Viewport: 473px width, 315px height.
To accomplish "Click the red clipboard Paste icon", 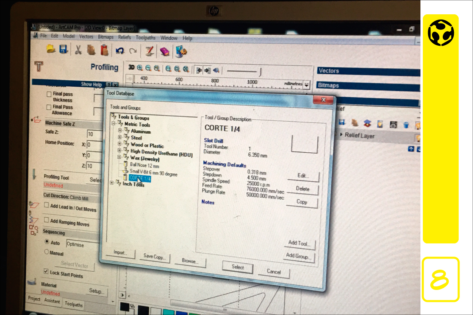I will pos(104,51).
